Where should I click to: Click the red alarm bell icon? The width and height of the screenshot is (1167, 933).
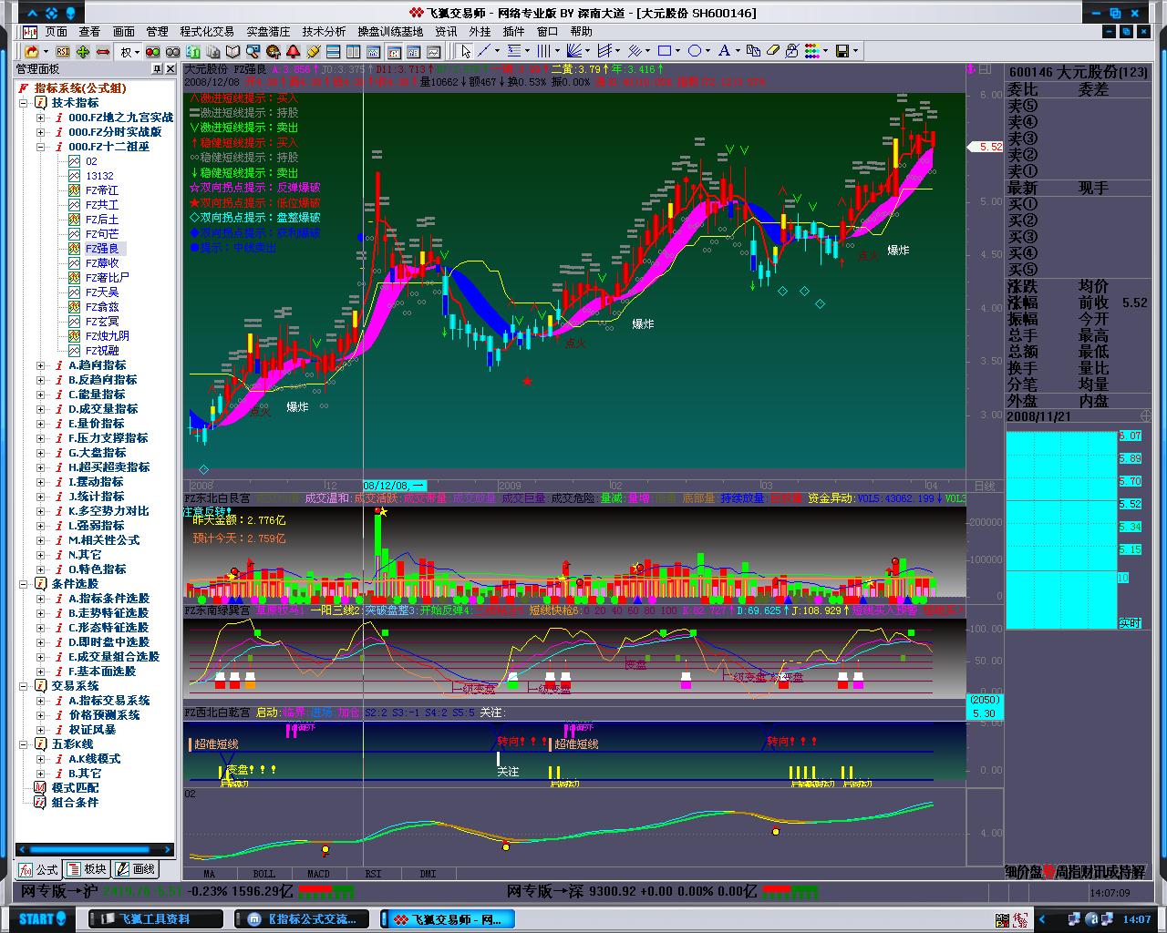tap(294, 51)
